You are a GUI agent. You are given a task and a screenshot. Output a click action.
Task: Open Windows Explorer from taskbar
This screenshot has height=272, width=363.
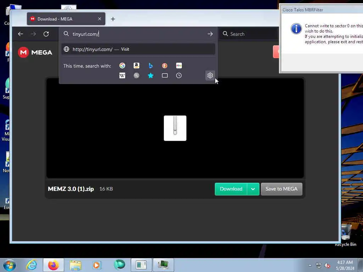(76, 265)
